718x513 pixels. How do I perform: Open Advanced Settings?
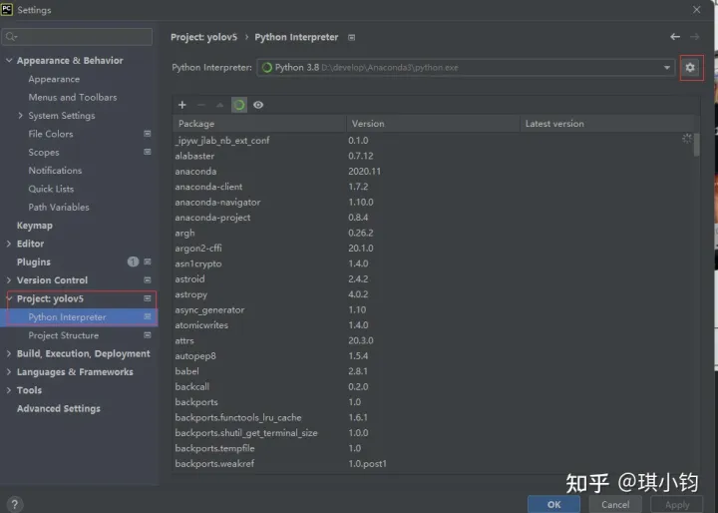59,408
